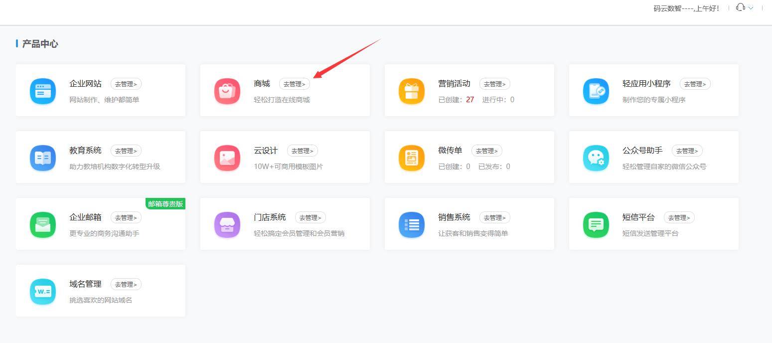
Task: Click the 邮箱尊贵版 green badge
Action: pos(165,203)
